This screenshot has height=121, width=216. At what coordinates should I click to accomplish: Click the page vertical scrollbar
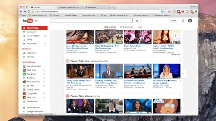pyautogui.click(x=197, y=41)
